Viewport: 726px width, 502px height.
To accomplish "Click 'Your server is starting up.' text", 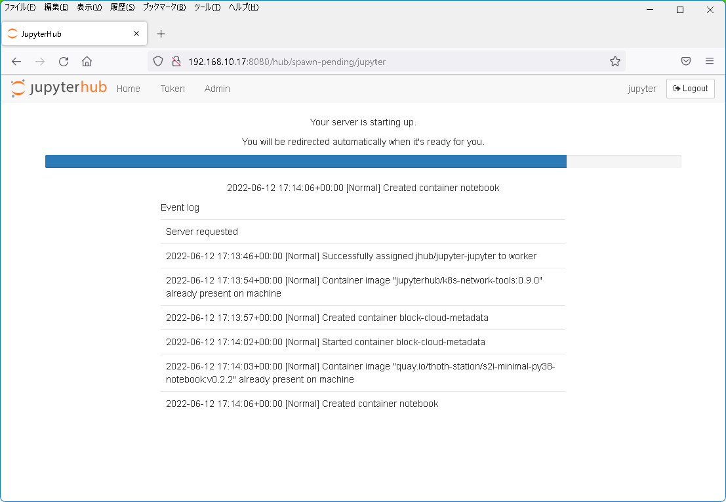I will [363, 122].
